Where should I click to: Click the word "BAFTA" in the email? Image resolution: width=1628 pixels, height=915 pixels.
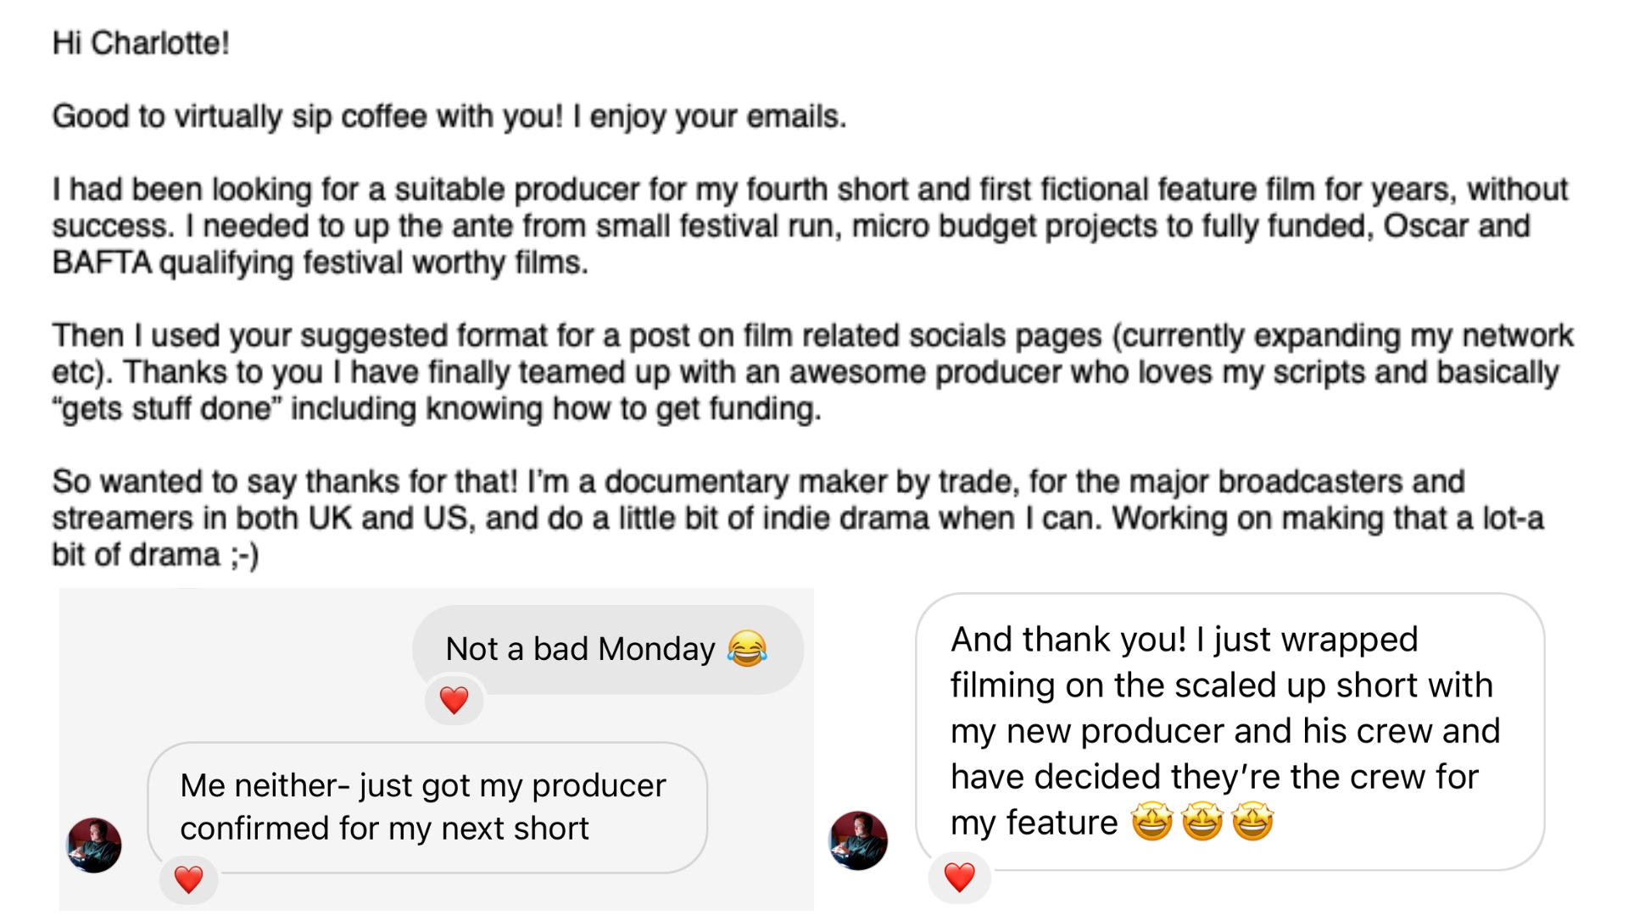click(x=101, y=263)
